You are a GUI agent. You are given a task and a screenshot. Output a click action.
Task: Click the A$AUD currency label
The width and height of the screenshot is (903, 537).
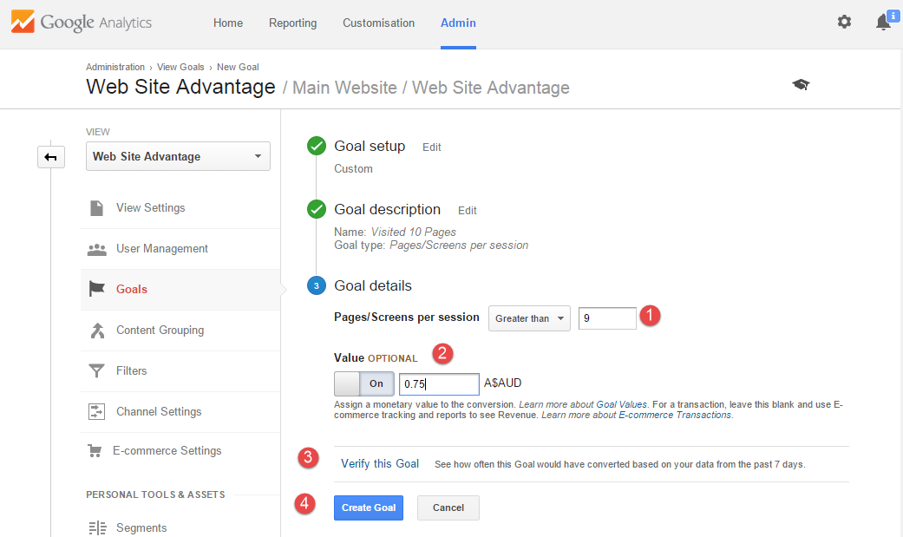pos(503,383)
